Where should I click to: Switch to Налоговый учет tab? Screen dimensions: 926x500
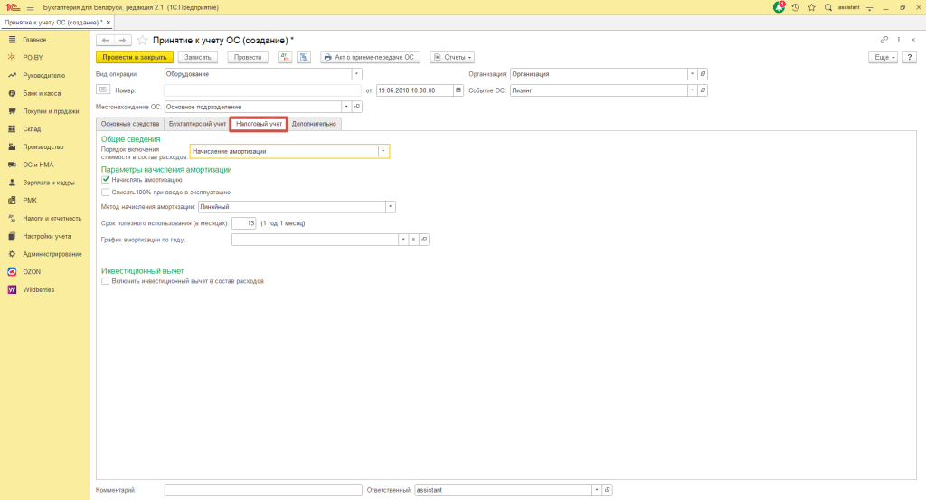pyautogui.click(x=259, y=124)
